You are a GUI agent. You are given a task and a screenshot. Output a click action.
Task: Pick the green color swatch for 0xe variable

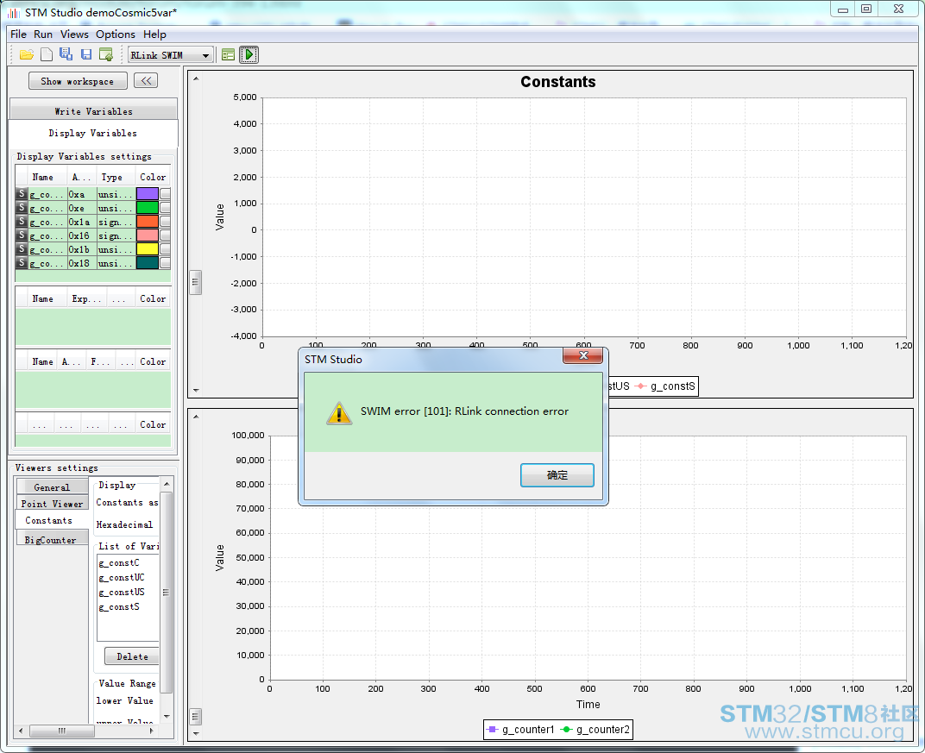pos(147,208)
